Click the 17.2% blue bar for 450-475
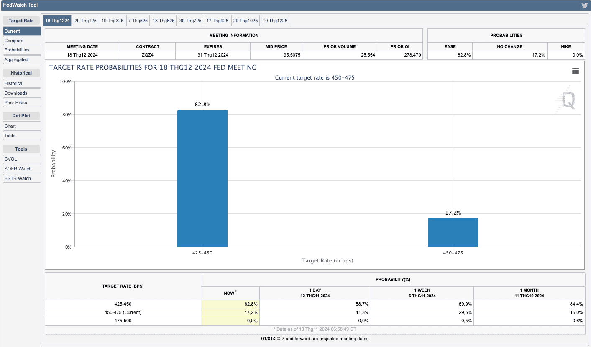591x347 pixels. (453, 232)
